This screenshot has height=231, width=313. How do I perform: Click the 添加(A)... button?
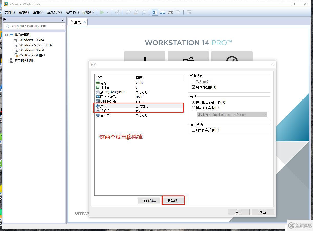click(x=149, y=201)
